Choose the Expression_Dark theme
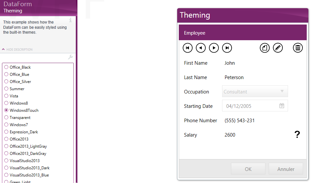This screenshot has height=183, width=311. pos(6,132)
